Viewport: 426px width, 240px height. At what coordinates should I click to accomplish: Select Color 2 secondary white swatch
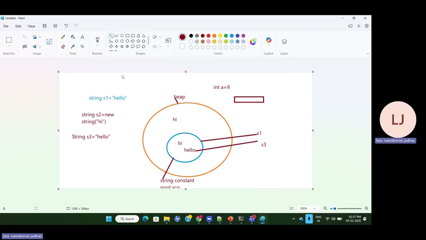coord(182,46)
